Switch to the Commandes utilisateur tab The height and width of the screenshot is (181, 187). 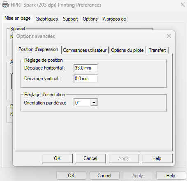[x=85, y=50]
